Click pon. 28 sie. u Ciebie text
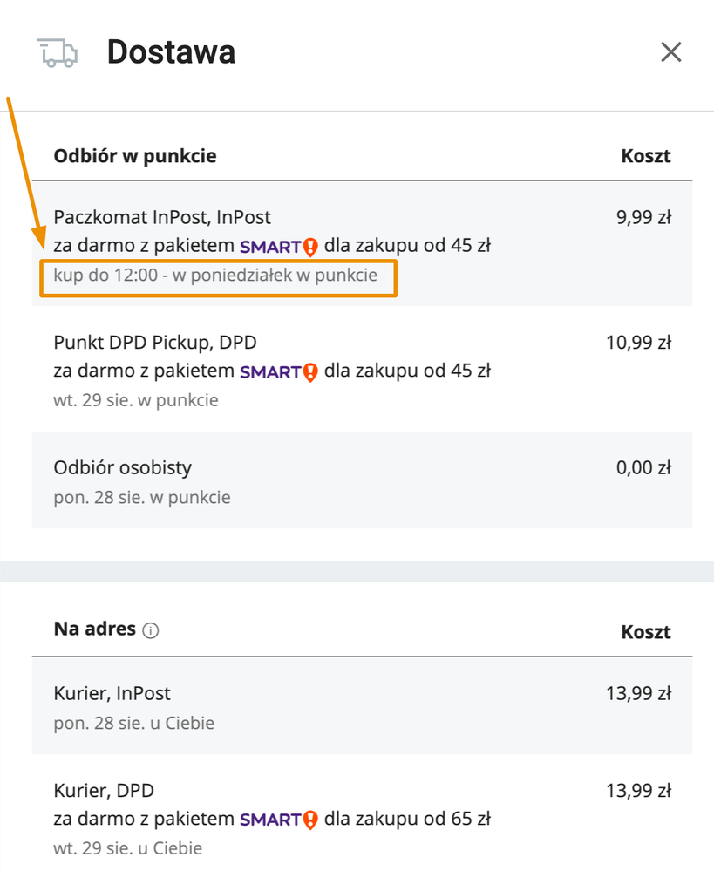This screenshot has height=871, width=714. click(x=134, y=724)
